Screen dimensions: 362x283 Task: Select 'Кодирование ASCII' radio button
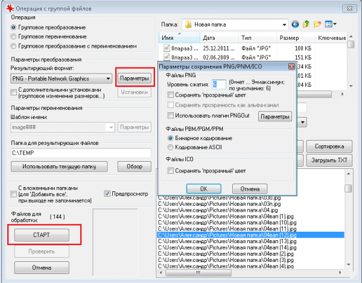(171, 147)
